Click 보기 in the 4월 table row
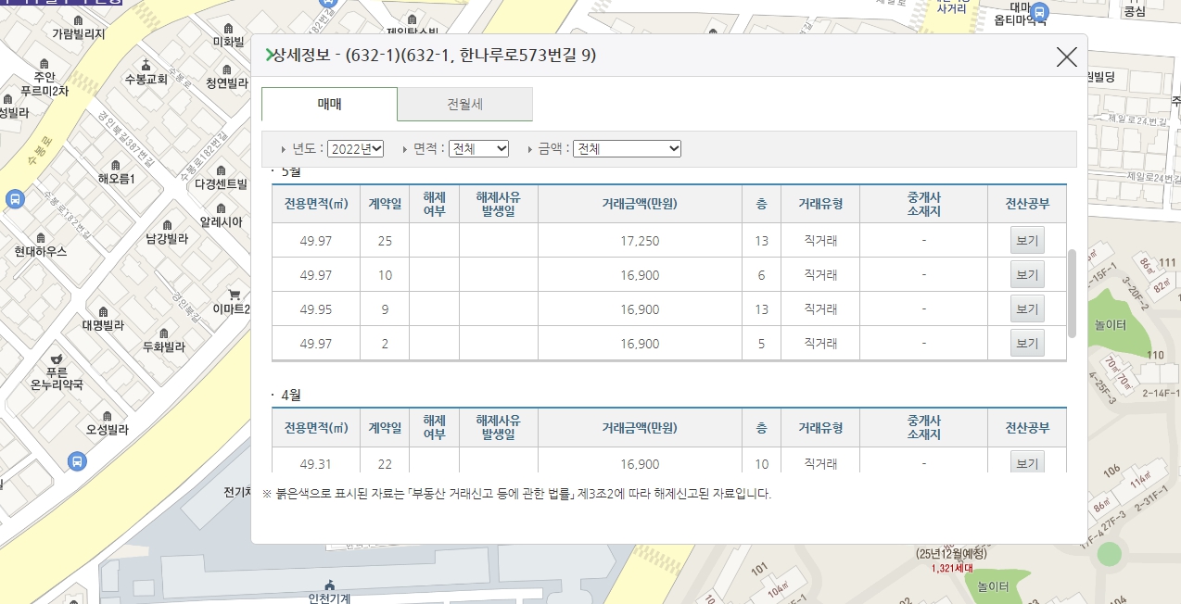 tap(1025, 463)
